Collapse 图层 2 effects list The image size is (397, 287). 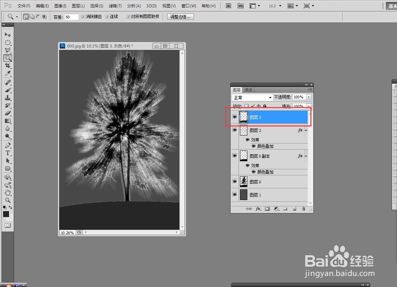coord(306,130)
